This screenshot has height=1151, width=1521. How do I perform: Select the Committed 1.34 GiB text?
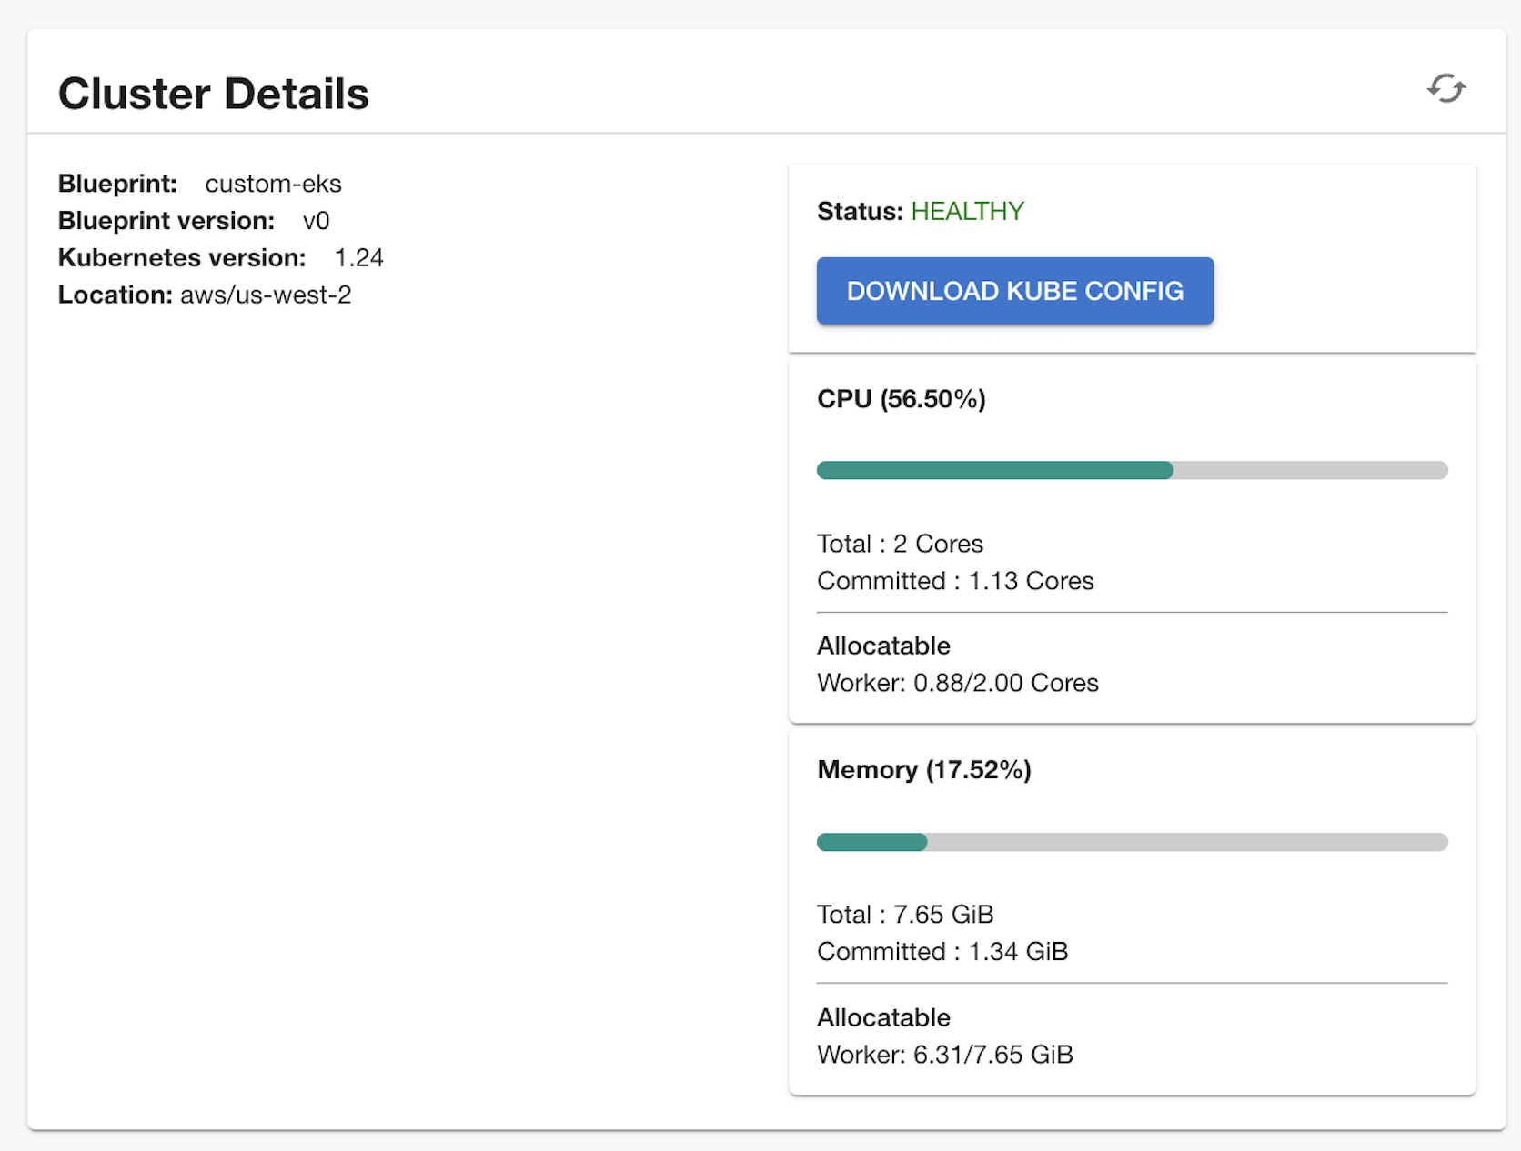942,952
